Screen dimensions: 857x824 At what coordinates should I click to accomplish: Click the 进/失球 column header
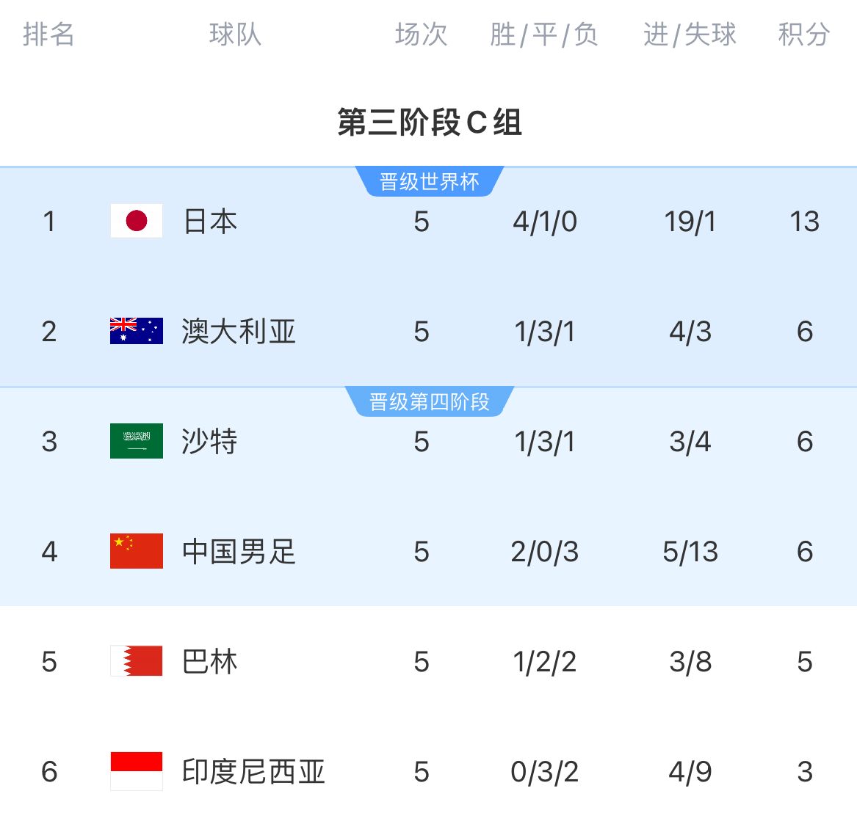click(690, 34)
